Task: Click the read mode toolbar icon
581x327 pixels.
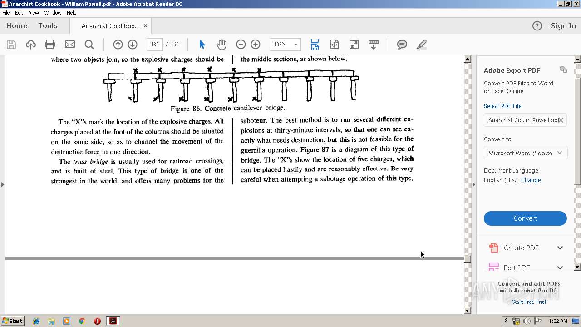Action: [x=374, y=45]
